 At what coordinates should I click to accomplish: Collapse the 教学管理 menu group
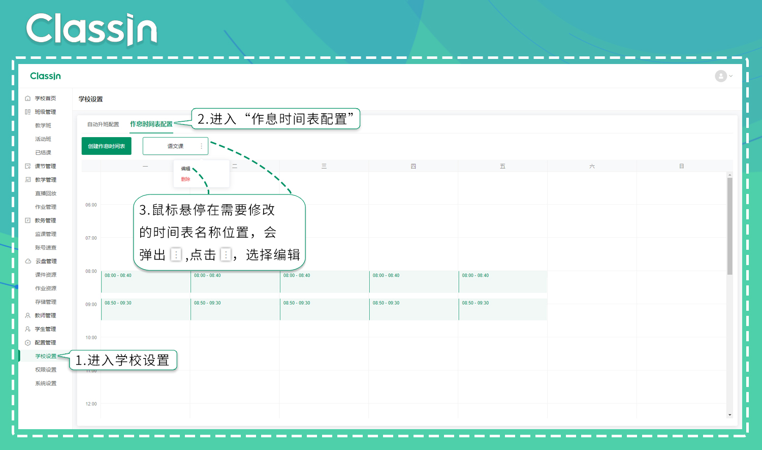point(45,180)
